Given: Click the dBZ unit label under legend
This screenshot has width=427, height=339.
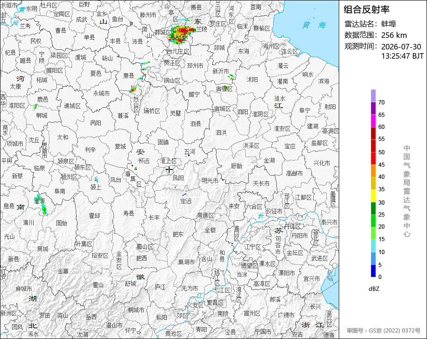Looking at the screenshot, I should 374,289.
